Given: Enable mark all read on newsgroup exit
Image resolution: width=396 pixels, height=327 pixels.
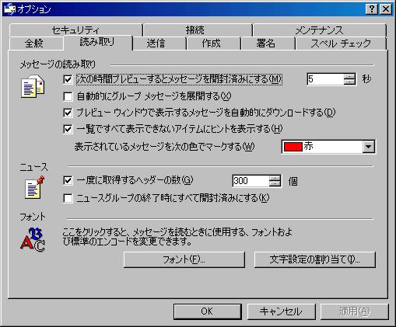Looking at the screenshot, I should (x=68, y=199).
